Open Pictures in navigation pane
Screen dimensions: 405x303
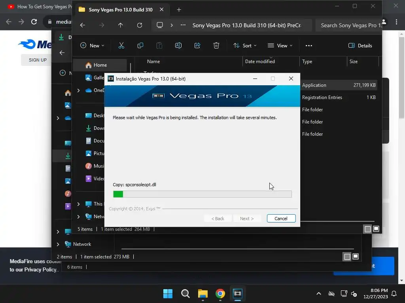95,153
